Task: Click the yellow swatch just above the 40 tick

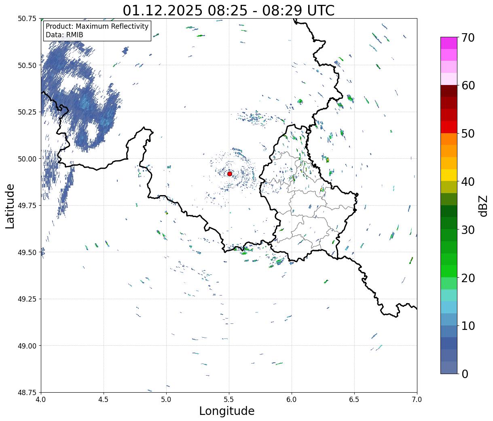Action: [449, 175]
